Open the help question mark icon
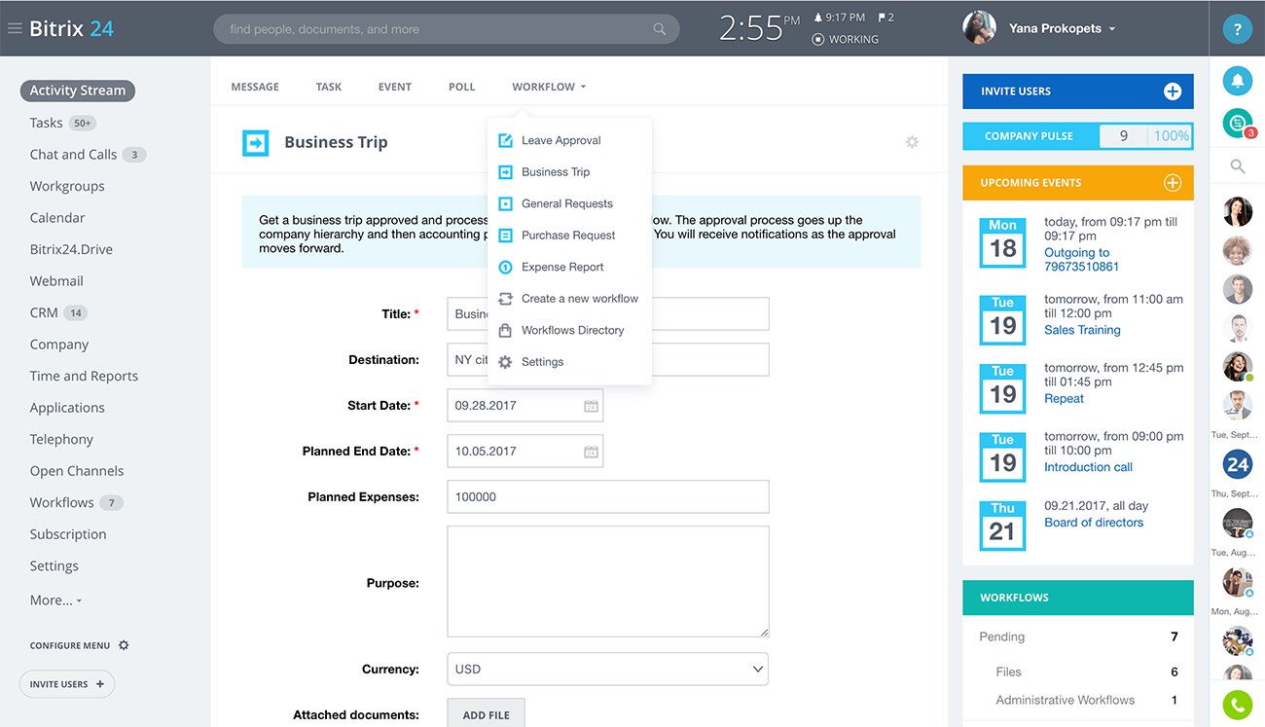This screenshot has height=727, width=1265. (1237, 29)
